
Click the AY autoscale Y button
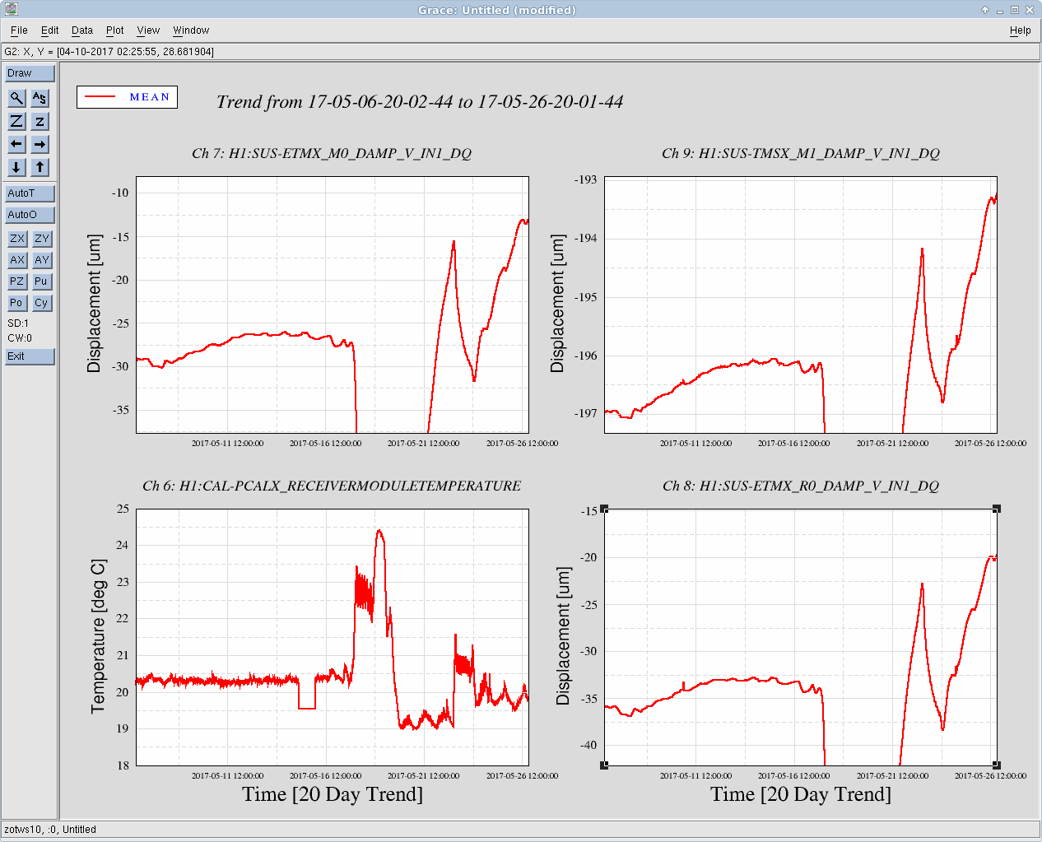(x=42, y=260)
